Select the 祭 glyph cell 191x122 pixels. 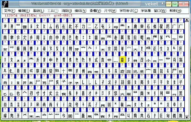(x=116, y=93)
